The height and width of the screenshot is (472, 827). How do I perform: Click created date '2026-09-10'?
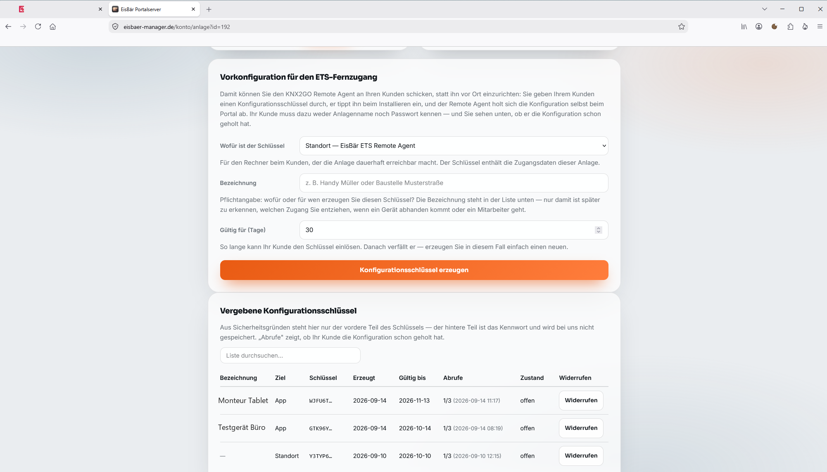click(370, 456)
